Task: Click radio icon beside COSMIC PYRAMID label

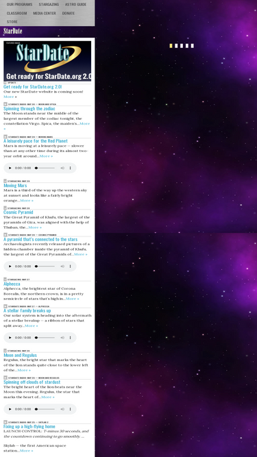Action: tap(5, 234)
